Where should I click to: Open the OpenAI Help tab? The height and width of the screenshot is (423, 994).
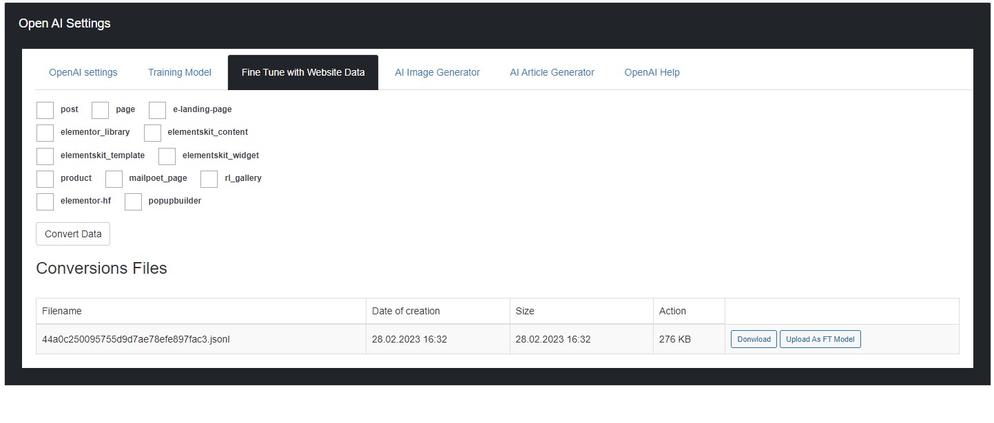[652, 72]
